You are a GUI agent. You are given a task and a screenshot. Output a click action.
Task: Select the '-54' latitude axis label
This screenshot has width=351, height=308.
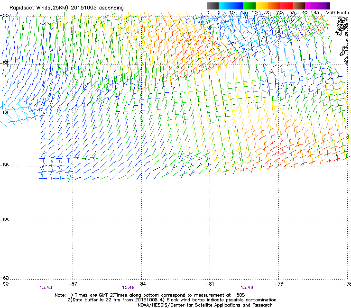click(x=4, y=112)
